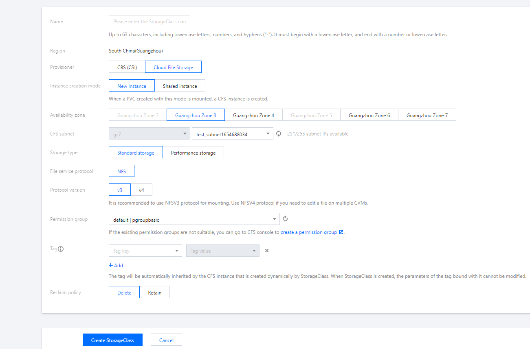The image size is (530, 349).
Task: Remove the tag row with X icon
Action: [x=267, y=251]
